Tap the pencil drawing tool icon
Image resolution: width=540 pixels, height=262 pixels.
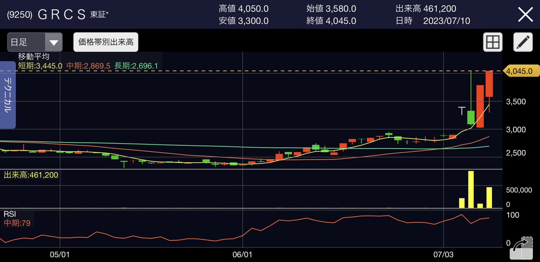coord(523,42)
